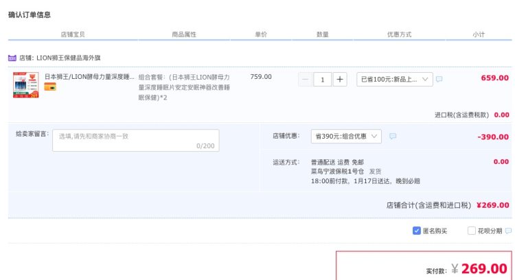Screen dimensions: 515x280
Task: Click the quantity field showing 1
Action: coord(323,80)
